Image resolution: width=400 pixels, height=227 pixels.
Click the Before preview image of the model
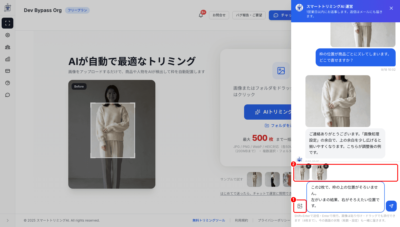(112, 134)
